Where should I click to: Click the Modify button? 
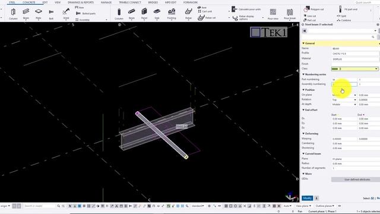pyautogui.click(x=308, y=198)
